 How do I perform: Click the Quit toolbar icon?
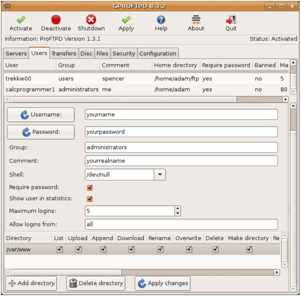click(x=231, y=20)
